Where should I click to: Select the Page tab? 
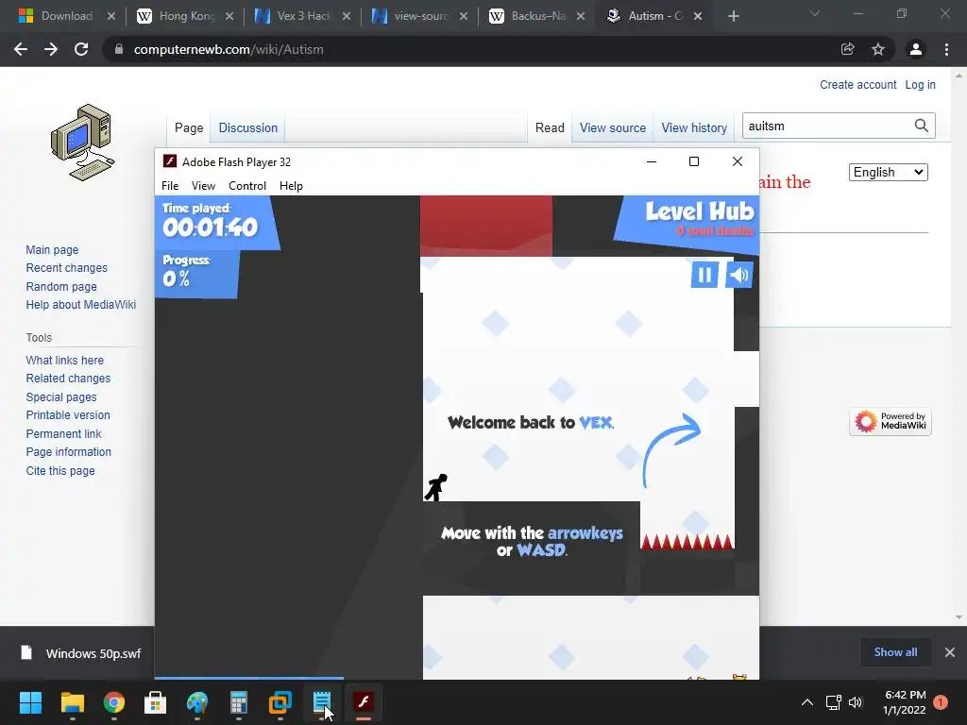pyautogui.click(x=189, y=127)
